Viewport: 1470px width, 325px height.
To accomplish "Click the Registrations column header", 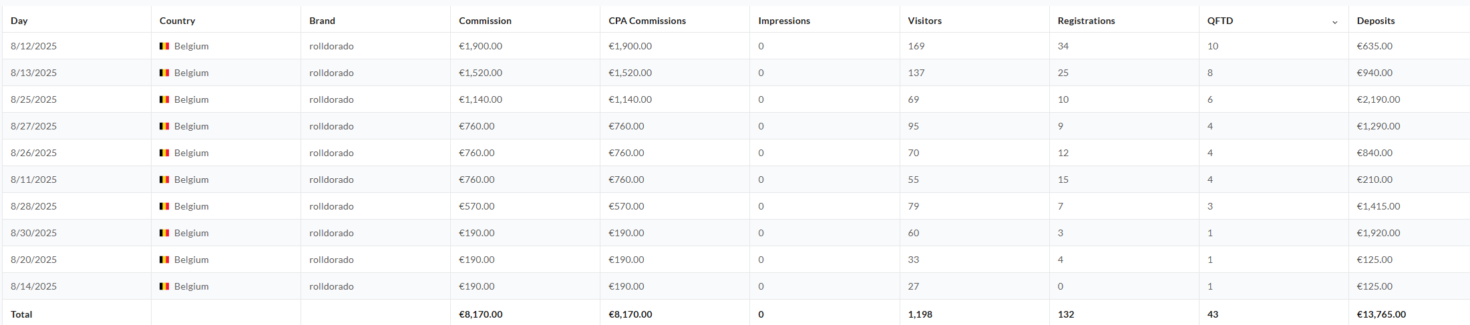I will tap(1086, 21).
